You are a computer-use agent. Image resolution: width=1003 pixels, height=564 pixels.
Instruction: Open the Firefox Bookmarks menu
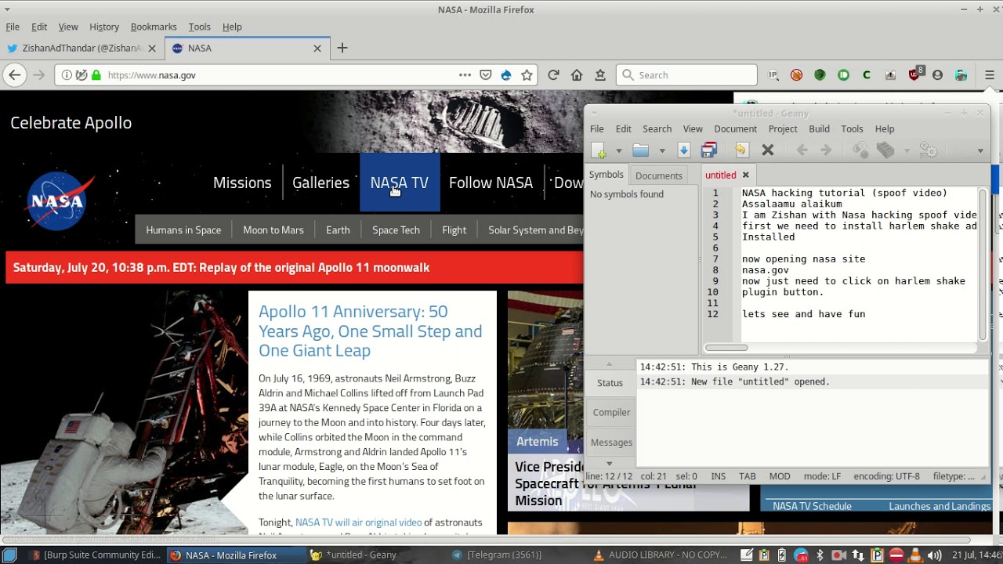click(x=154, y=27)
